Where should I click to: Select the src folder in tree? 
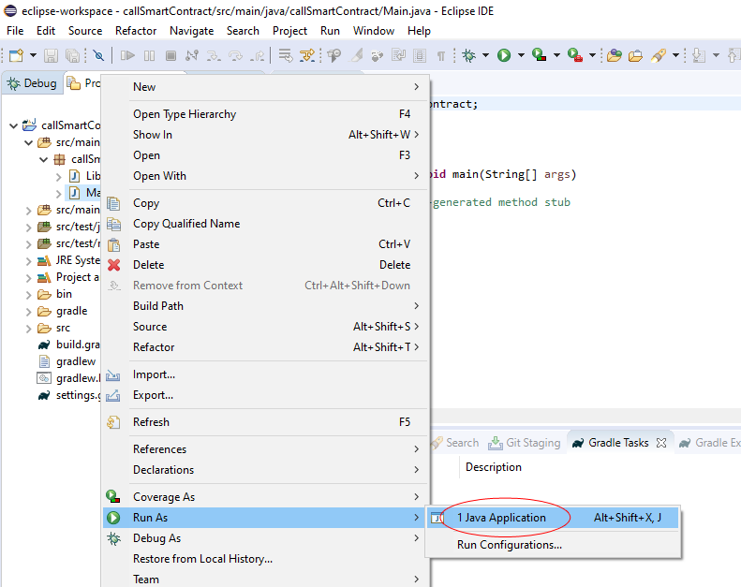pyautogui.click(x=53, y=328)
